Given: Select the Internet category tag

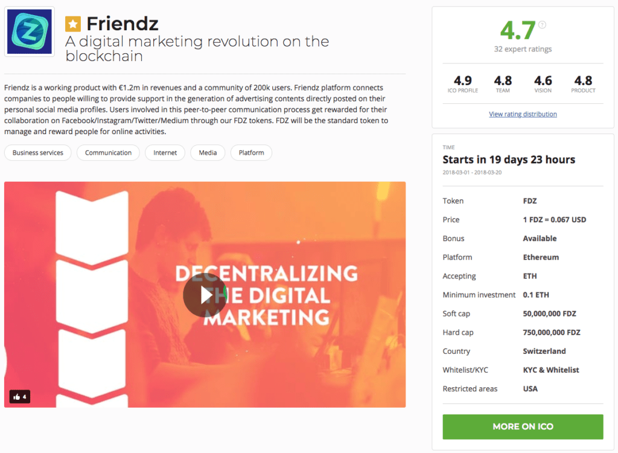Looking at the screenshot, I should pyautogui.click(x=165, y=153).
